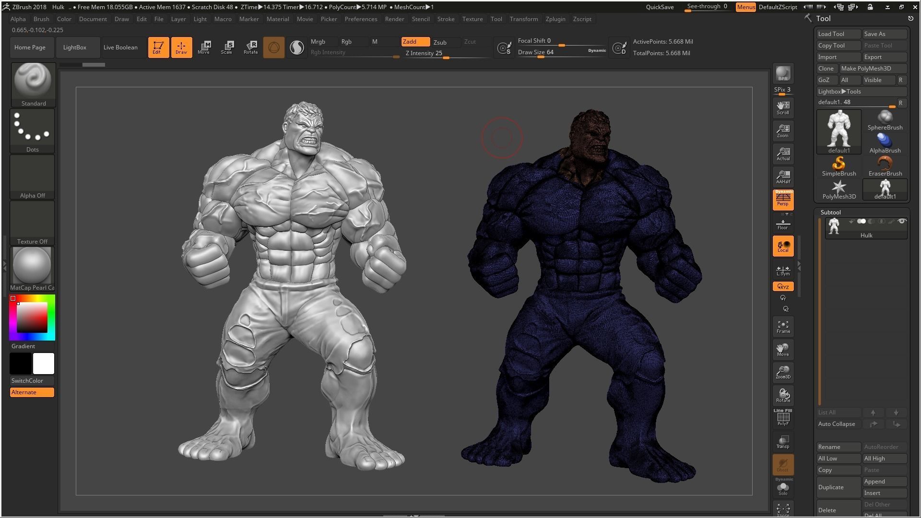Click the Duplicate subtool button
Screen dimensions: 921x518
tap(838, 487)
